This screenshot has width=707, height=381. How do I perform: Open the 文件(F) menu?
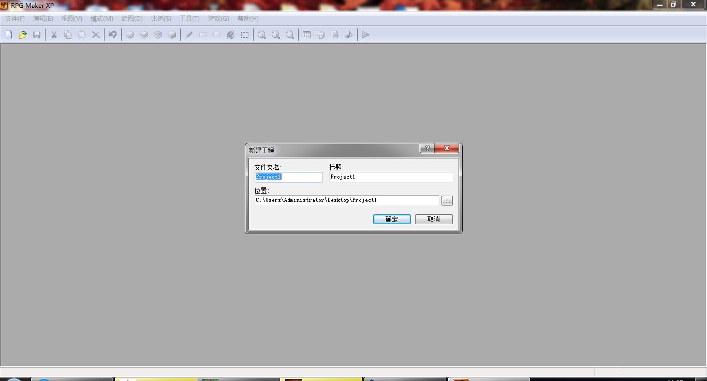pyautogui.click(x=15, y=19)
